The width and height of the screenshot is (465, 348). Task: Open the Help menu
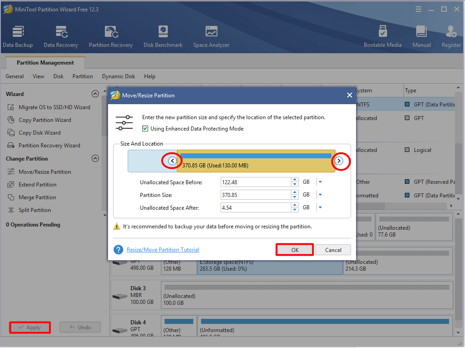click(150, 76)
